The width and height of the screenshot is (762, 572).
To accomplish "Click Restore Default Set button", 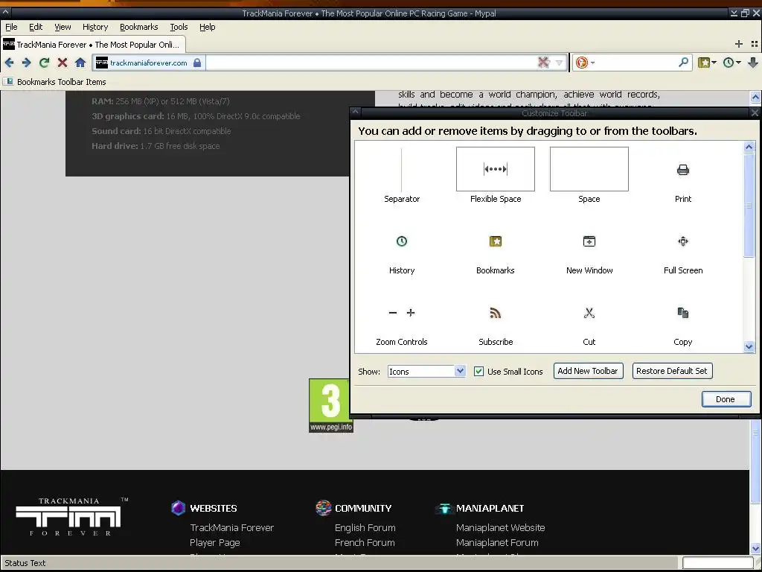I will tap(672, 371).
